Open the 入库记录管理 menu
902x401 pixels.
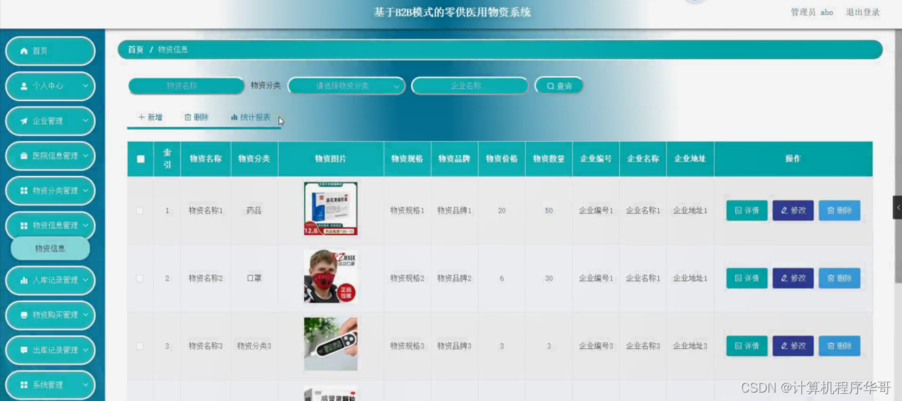point(50,280)
